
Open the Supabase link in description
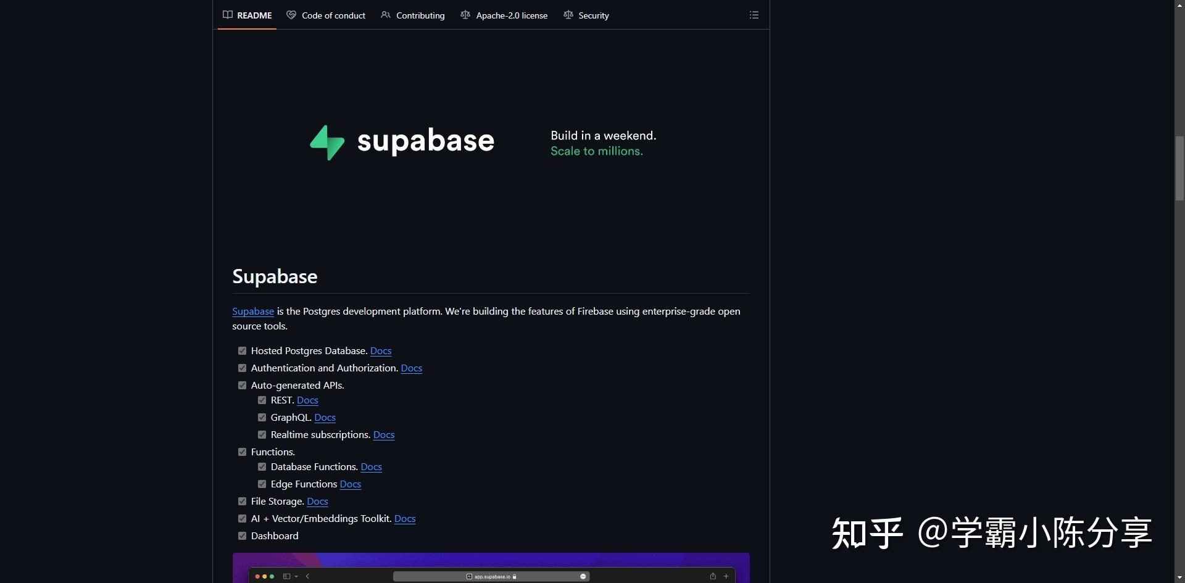pos(253,312)
